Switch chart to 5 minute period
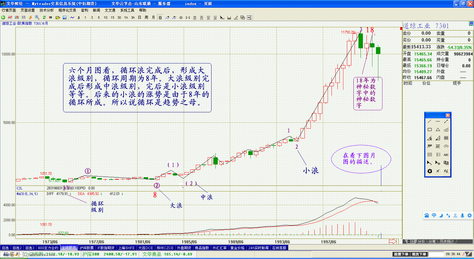 click(99, 17)
